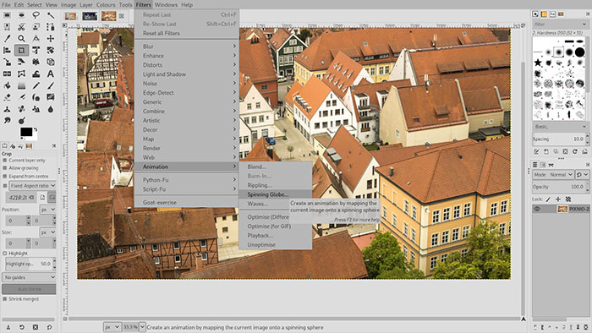Open the Size unit px dropdown

(47, 232)
